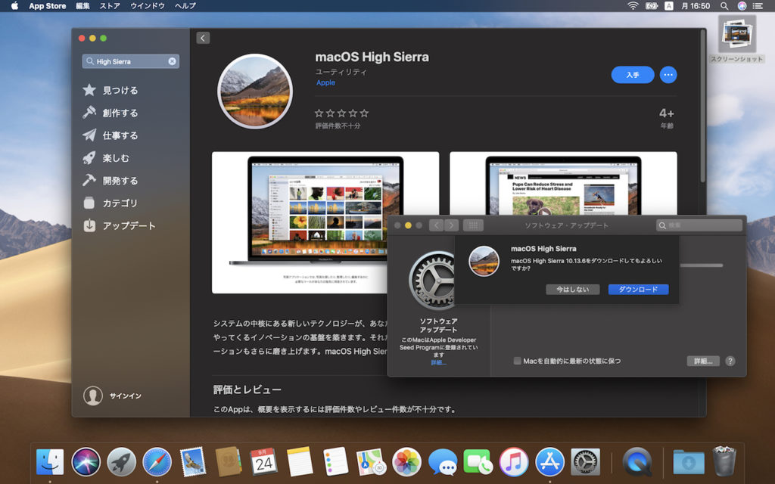Screen dimensions: 775x484
Task: Open the blue more-options ellipsis button
Action: tap(668, 75)
